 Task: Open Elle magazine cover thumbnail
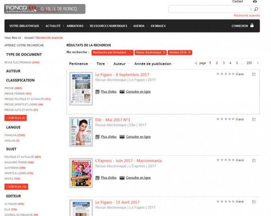81,132
